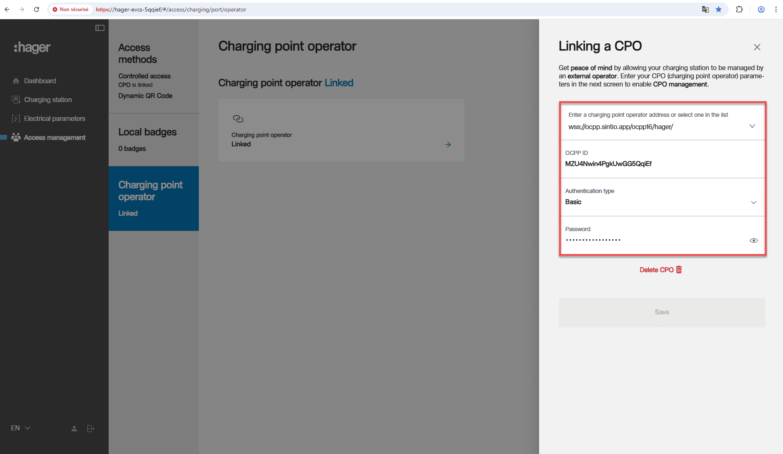Collapse the sidebar using the panel icon
Image resolution: width=783 pixels, height=454 pixels.
pyautogui.click(x=100, y=28)
